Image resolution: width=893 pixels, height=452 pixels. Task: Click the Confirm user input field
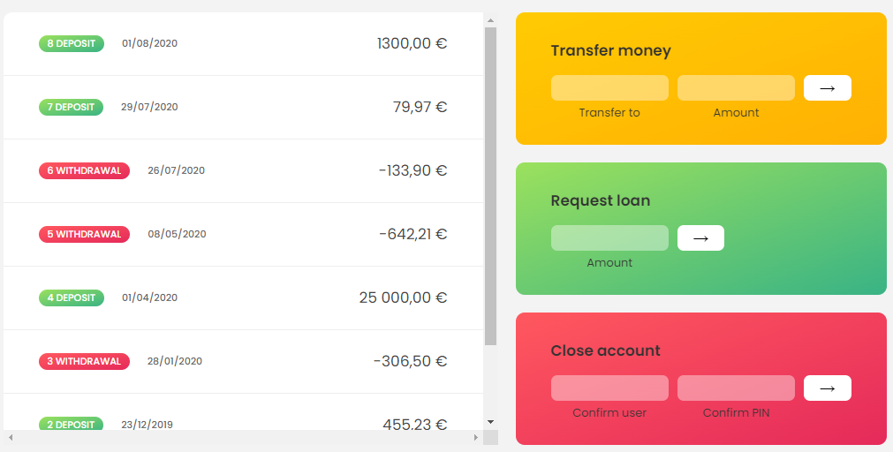[609, 388]
